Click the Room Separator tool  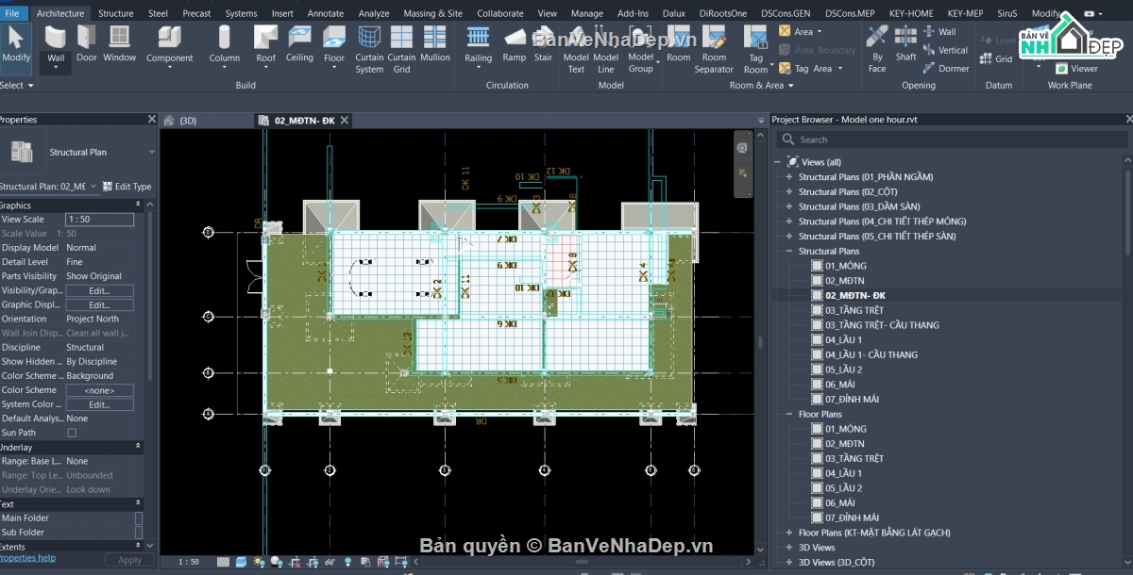pos(714,49)
